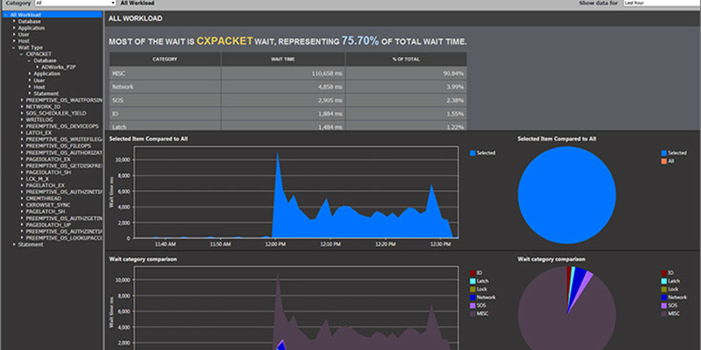This screenshot has height=350, width=701.
Task: Select Host under CXPACKET
Action: pyautogui.click(x=39, y=87)
